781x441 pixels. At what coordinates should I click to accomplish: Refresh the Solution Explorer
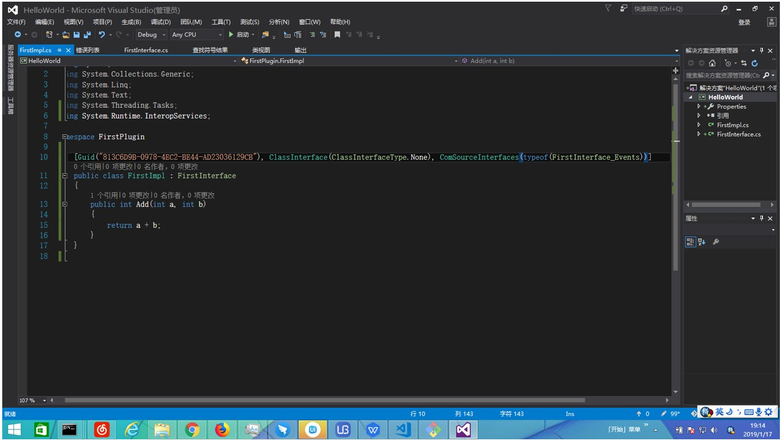(755, 63)
